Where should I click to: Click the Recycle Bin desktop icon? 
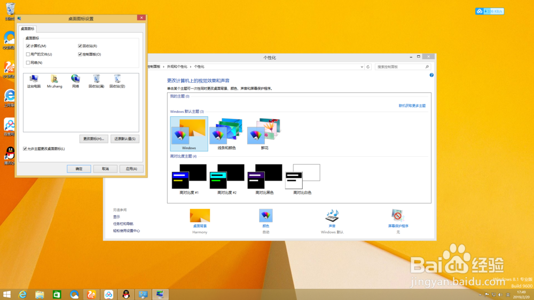10,11
